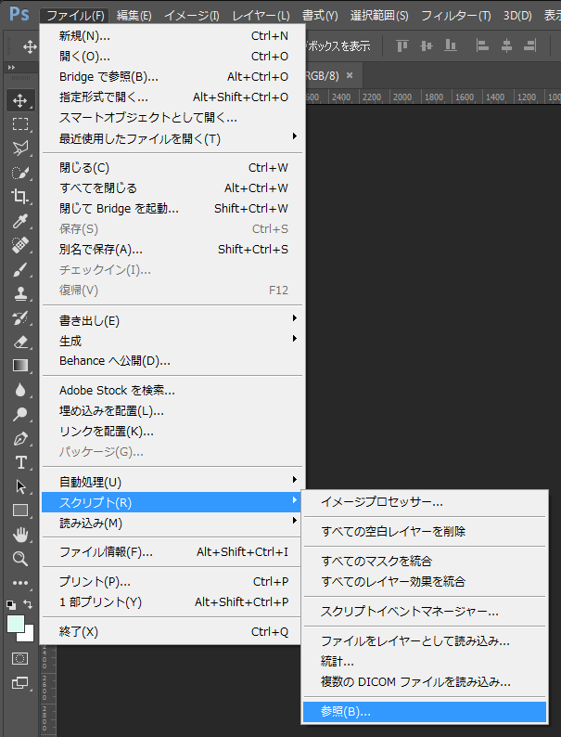This screenshot has height=737, width=561.
Task: Select the Polygonal Lasso tool
Action: (x=20, y=149)
